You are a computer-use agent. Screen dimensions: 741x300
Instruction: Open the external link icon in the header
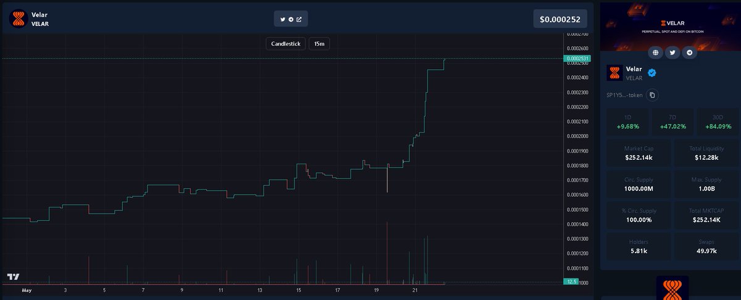click(x=299, y=19)
